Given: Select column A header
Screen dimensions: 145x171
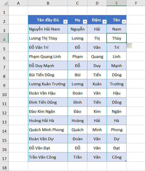Looking at the screenshot, I should tap(18, 3).
